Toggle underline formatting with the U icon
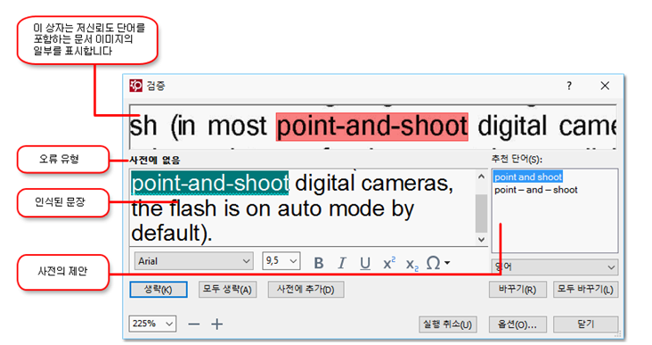The image size is (652, 345). click(x=365, y=263)
